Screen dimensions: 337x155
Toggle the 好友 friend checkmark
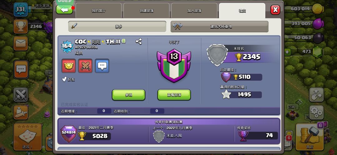(x=64, y=80)
